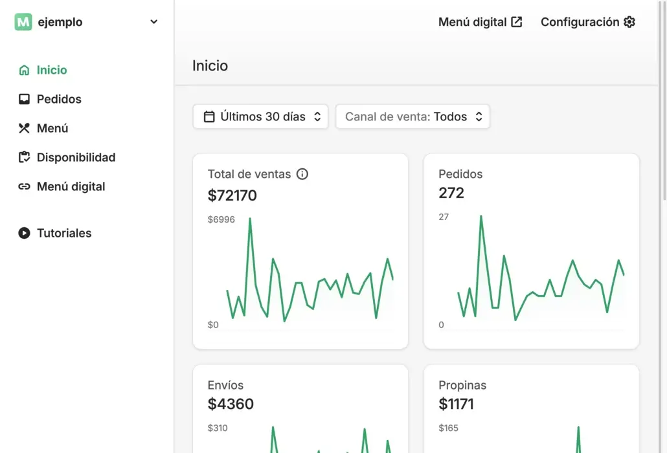
Task: Open the Configuración link in the header
Action: tap(580, 22)
